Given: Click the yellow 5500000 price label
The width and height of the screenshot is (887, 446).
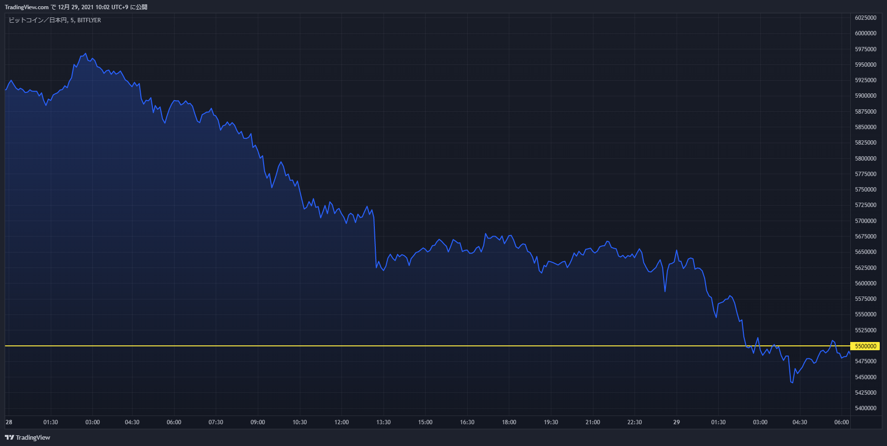Looking at the screenshot, I should pyautogui.click(x=865, y=346).
